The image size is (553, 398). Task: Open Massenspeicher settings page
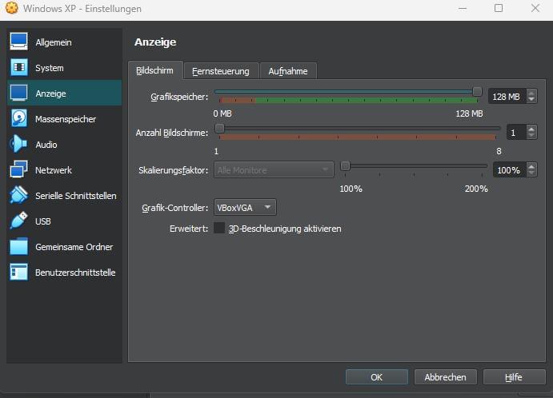pyautogui.click(x=64, y=119)
